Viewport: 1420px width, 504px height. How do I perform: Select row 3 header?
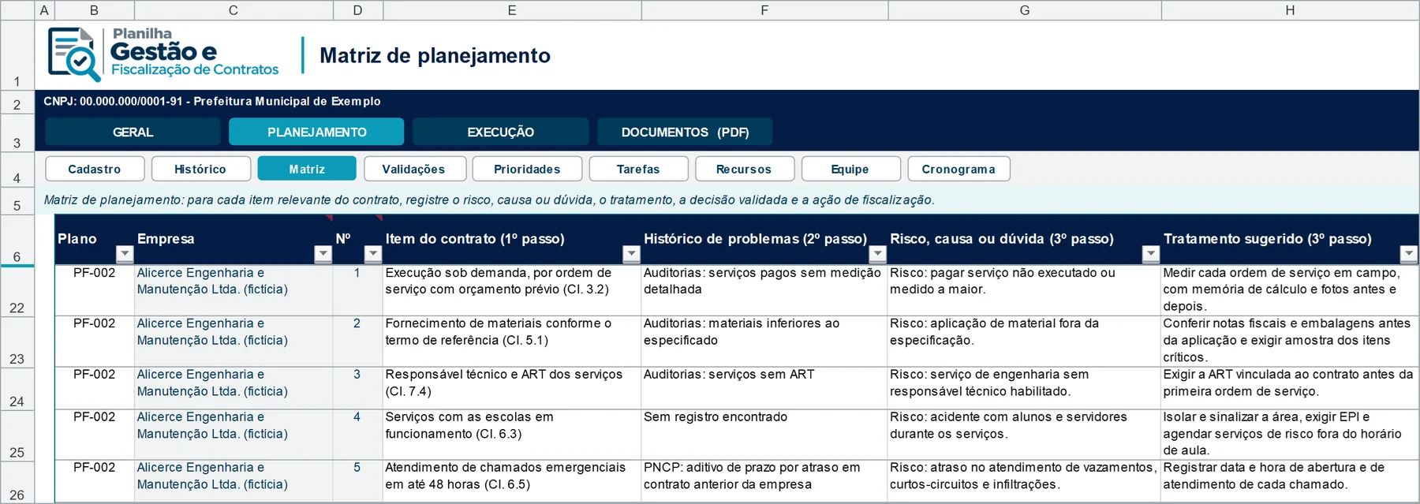17,133
